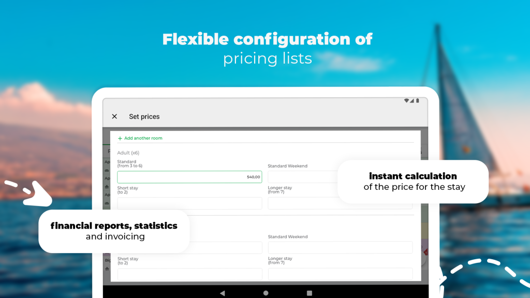Viewport: 530px width, 298px height.
Task: Tap the cellular signal status icon
Action: (x=412, y=100)
